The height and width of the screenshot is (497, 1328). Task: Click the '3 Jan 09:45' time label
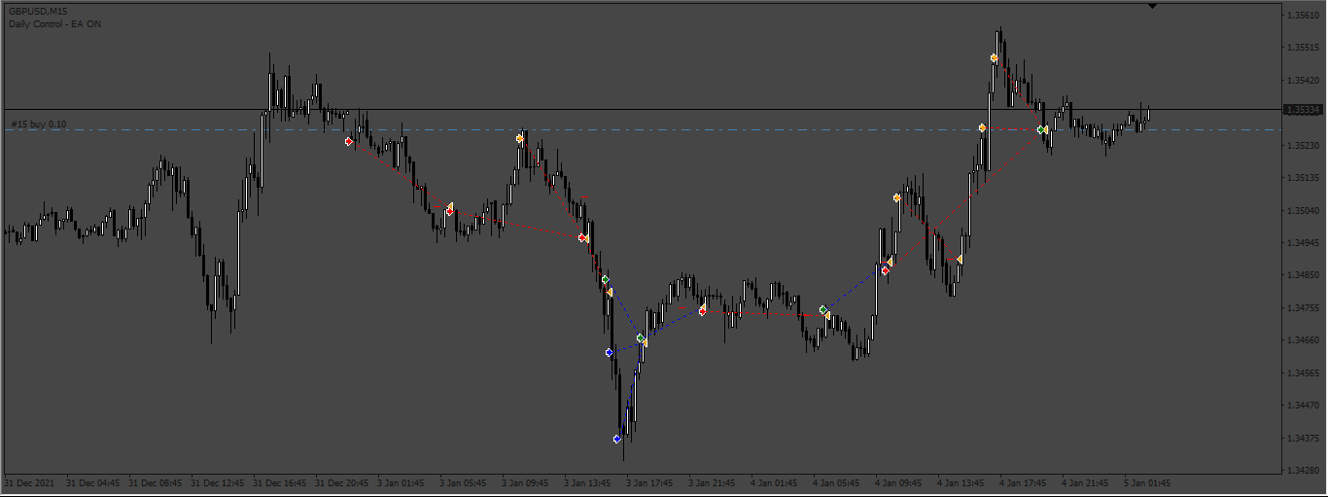(525, 482)
